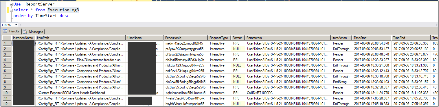This screenshot has width=439, height=107.
Task: Select the ExecutionId column header
Action: [186, 38]
